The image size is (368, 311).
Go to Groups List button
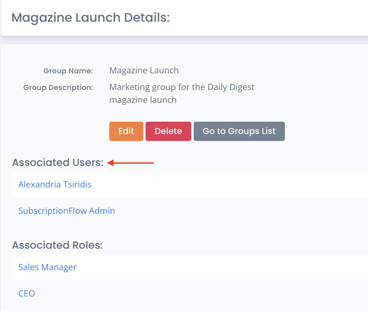click(x=239, y=131)
